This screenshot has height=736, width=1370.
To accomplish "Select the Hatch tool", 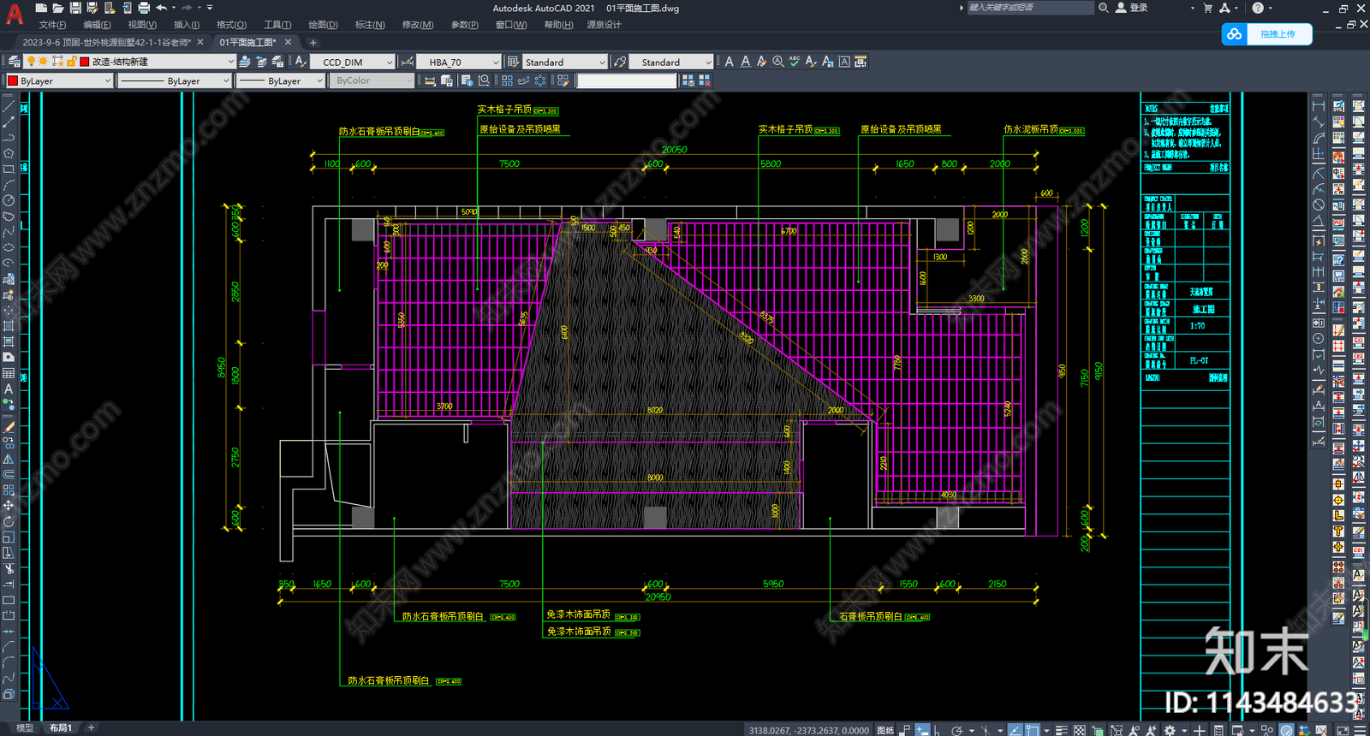I will pyautogui.click(x=9, y=326).
